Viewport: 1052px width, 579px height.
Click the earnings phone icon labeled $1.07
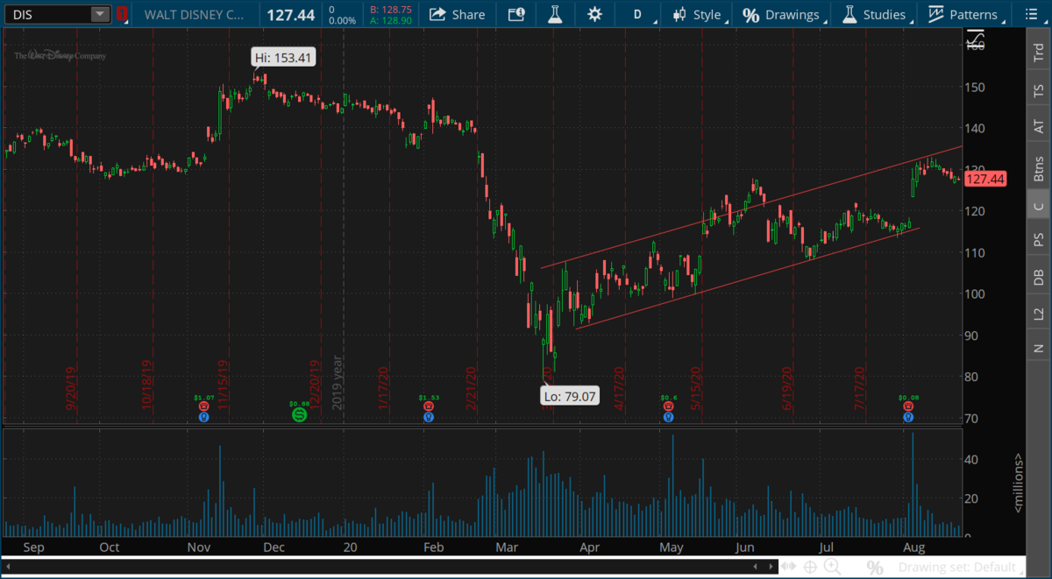point(203,406)
